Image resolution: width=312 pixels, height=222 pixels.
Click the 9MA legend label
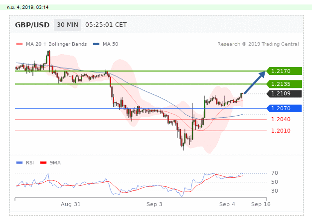pyautogui.click(x=55, y=163)
